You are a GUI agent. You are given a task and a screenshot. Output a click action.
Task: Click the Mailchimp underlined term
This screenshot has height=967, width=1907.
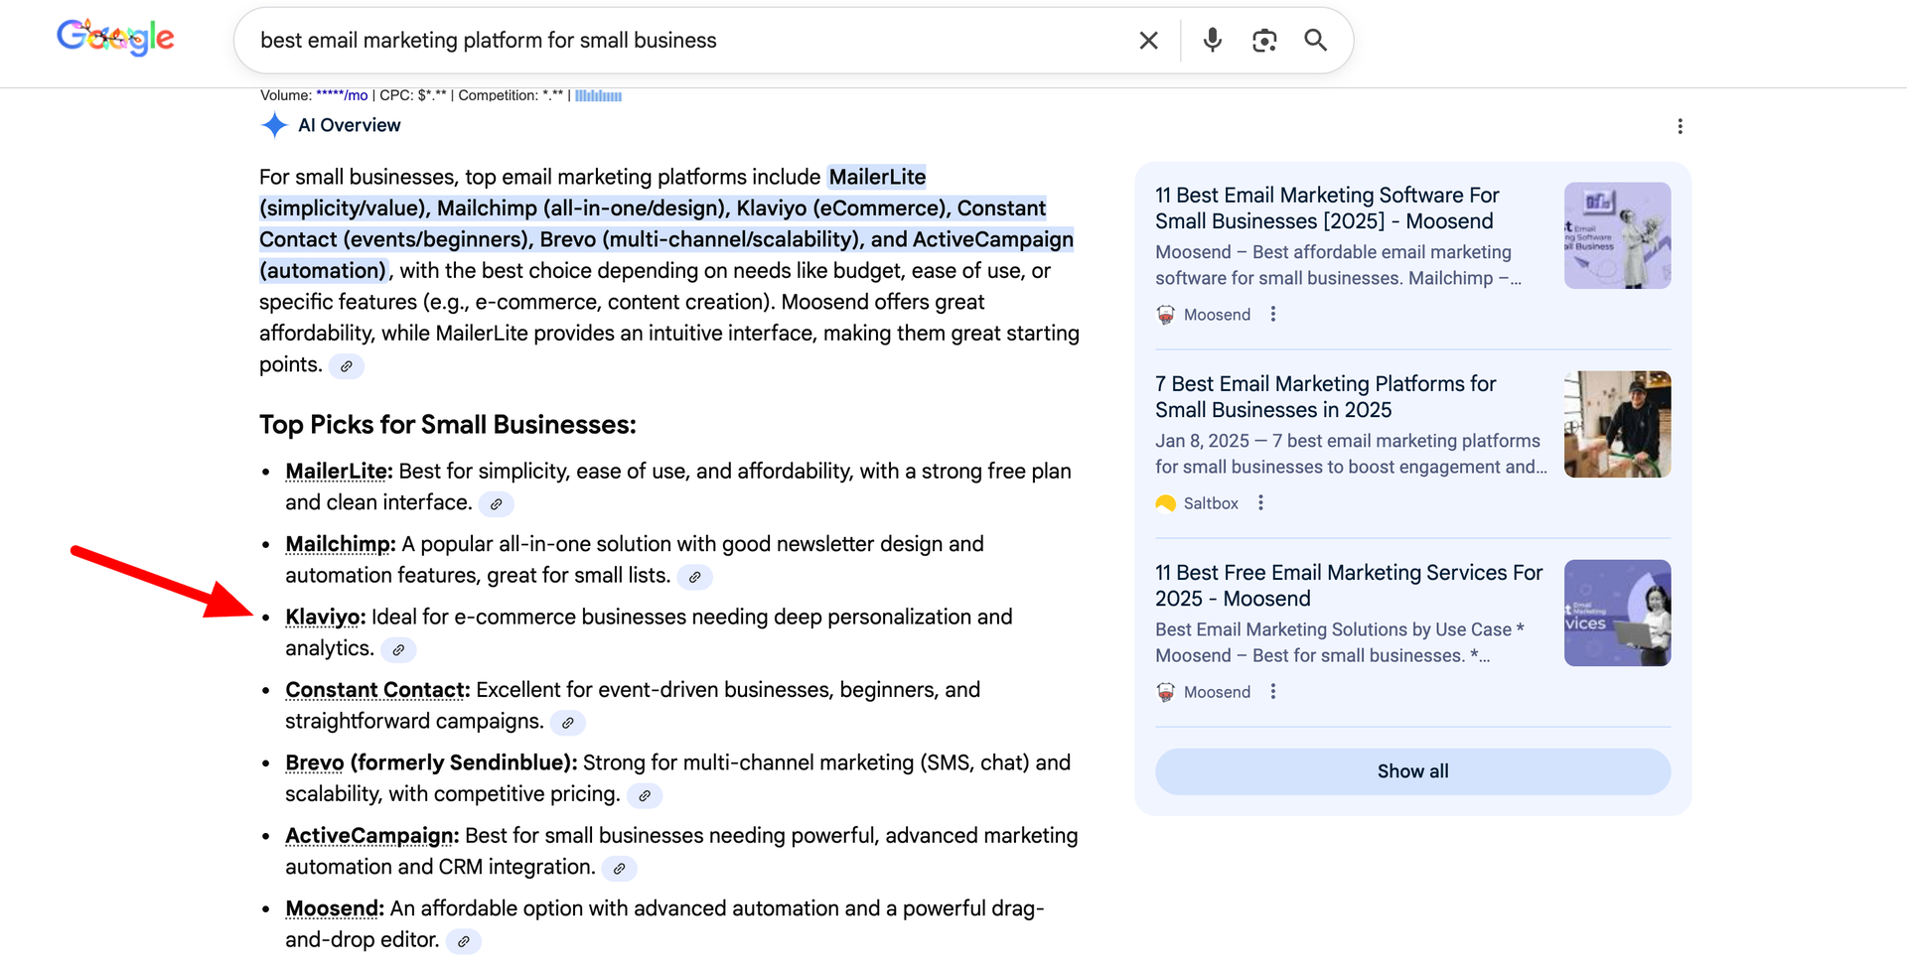(x=338, y=544)
